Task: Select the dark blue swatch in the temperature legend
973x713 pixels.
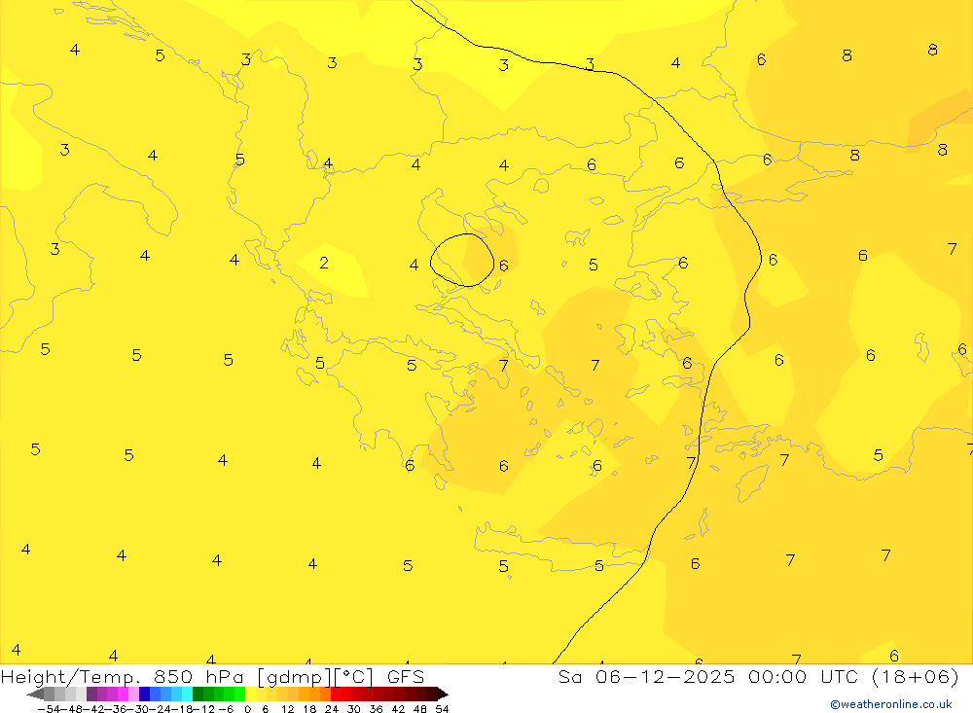Action: point(144,694)
